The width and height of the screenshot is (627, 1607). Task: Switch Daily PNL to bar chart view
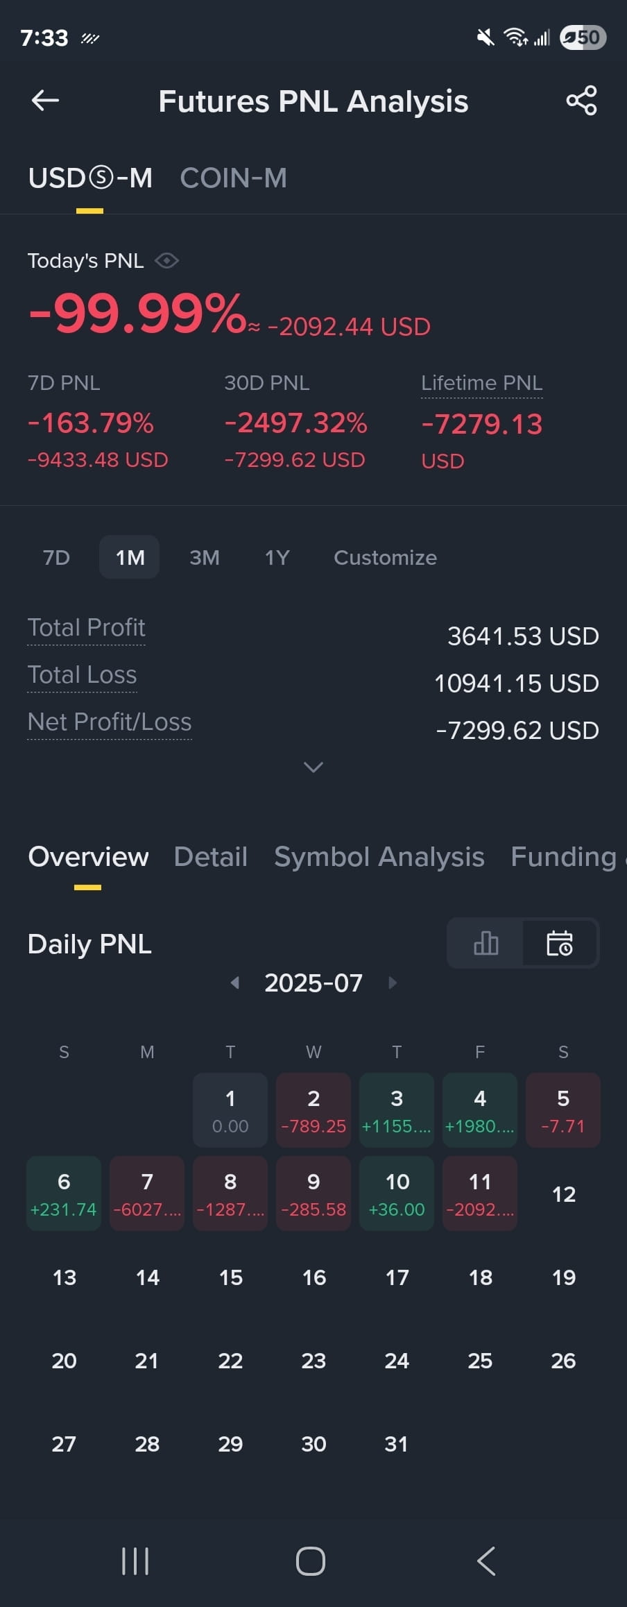[486, 943]
